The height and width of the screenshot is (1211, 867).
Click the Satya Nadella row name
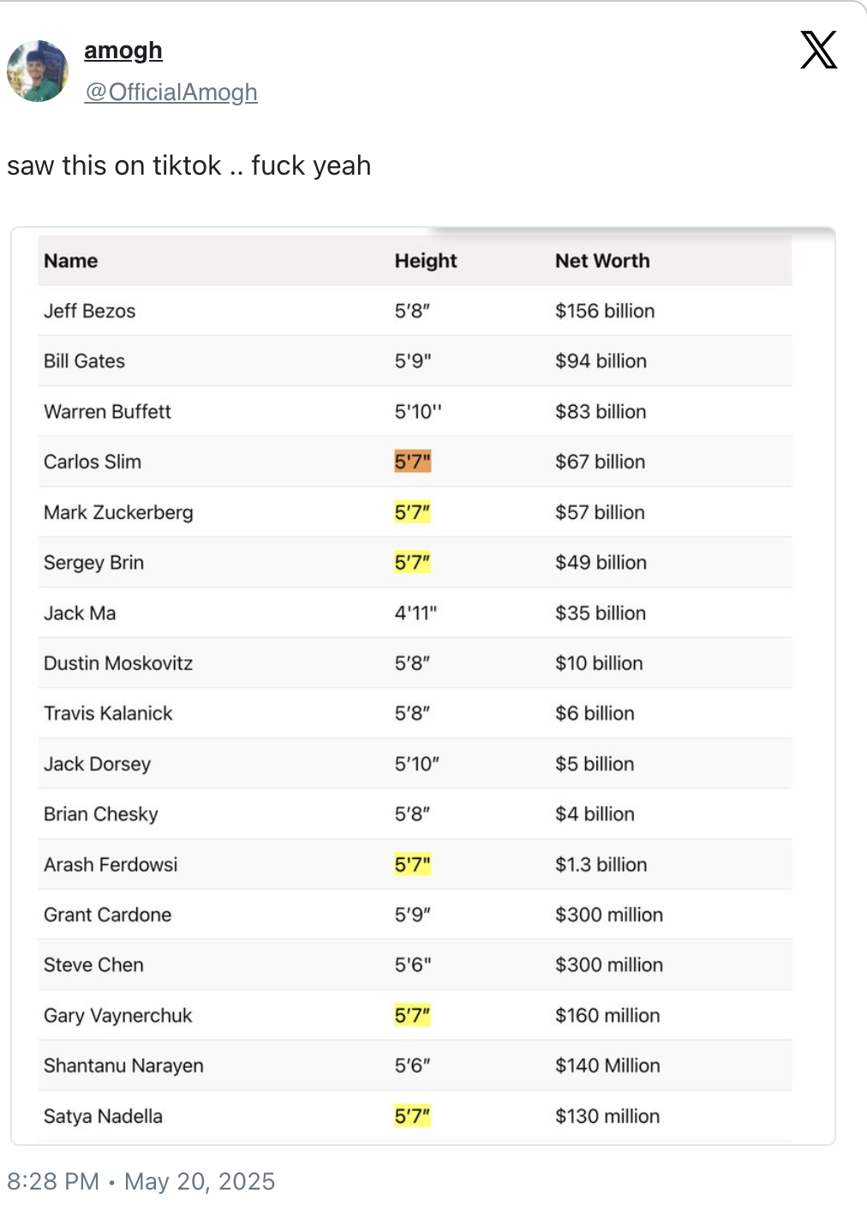pyautogui.click(x=103, y=1116)
